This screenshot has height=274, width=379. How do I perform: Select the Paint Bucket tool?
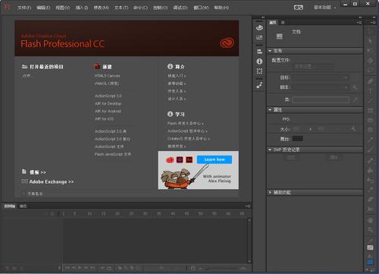[370, 170]
